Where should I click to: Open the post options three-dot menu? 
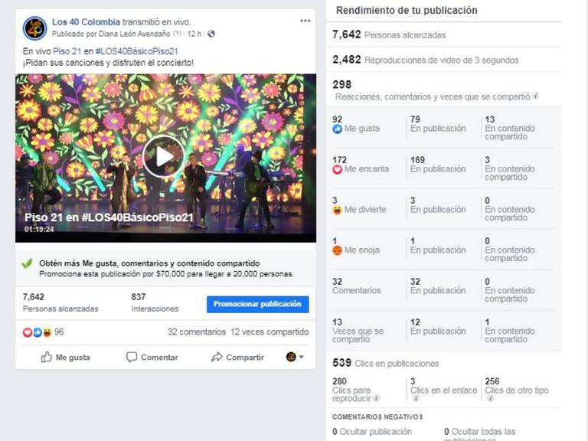point(305,21)
